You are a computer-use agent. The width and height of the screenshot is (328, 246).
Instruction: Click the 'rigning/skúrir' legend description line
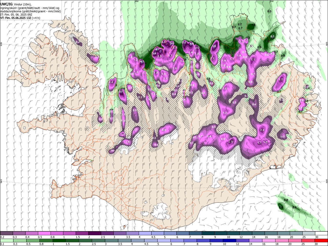tap(30, 8)
